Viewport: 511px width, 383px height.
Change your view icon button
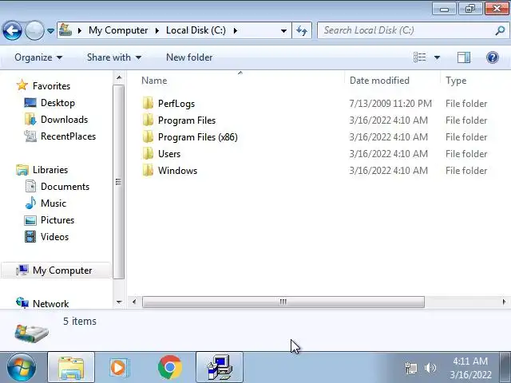pyautogui.click(x=419, y=57)
